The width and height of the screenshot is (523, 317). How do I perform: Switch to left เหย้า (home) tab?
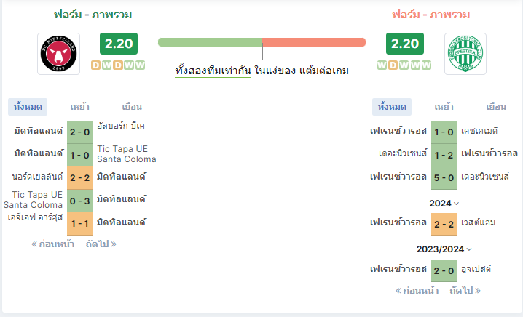tap(79, 107)
